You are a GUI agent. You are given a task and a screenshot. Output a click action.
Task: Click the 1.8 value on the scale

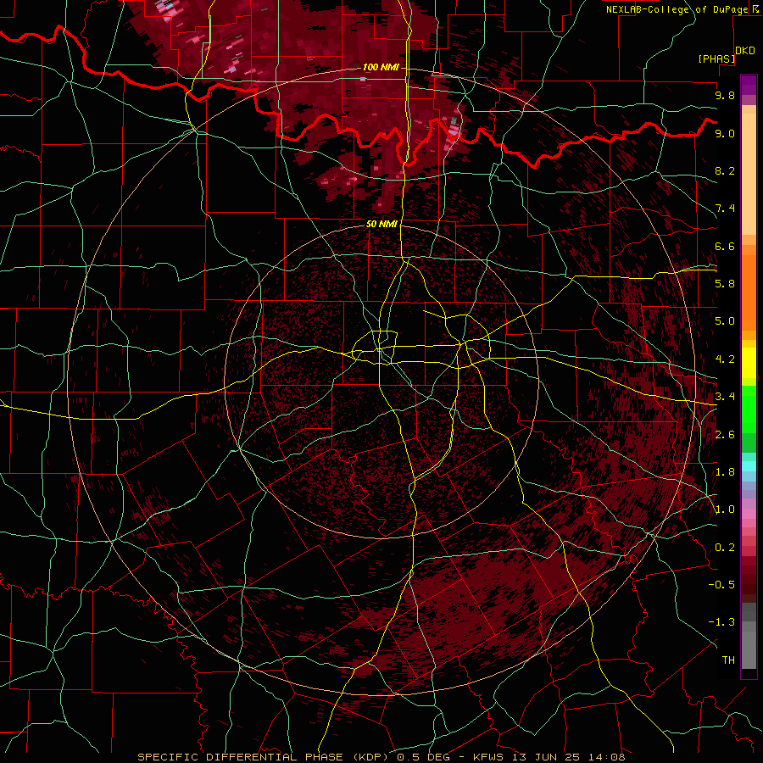coord(725,472)
